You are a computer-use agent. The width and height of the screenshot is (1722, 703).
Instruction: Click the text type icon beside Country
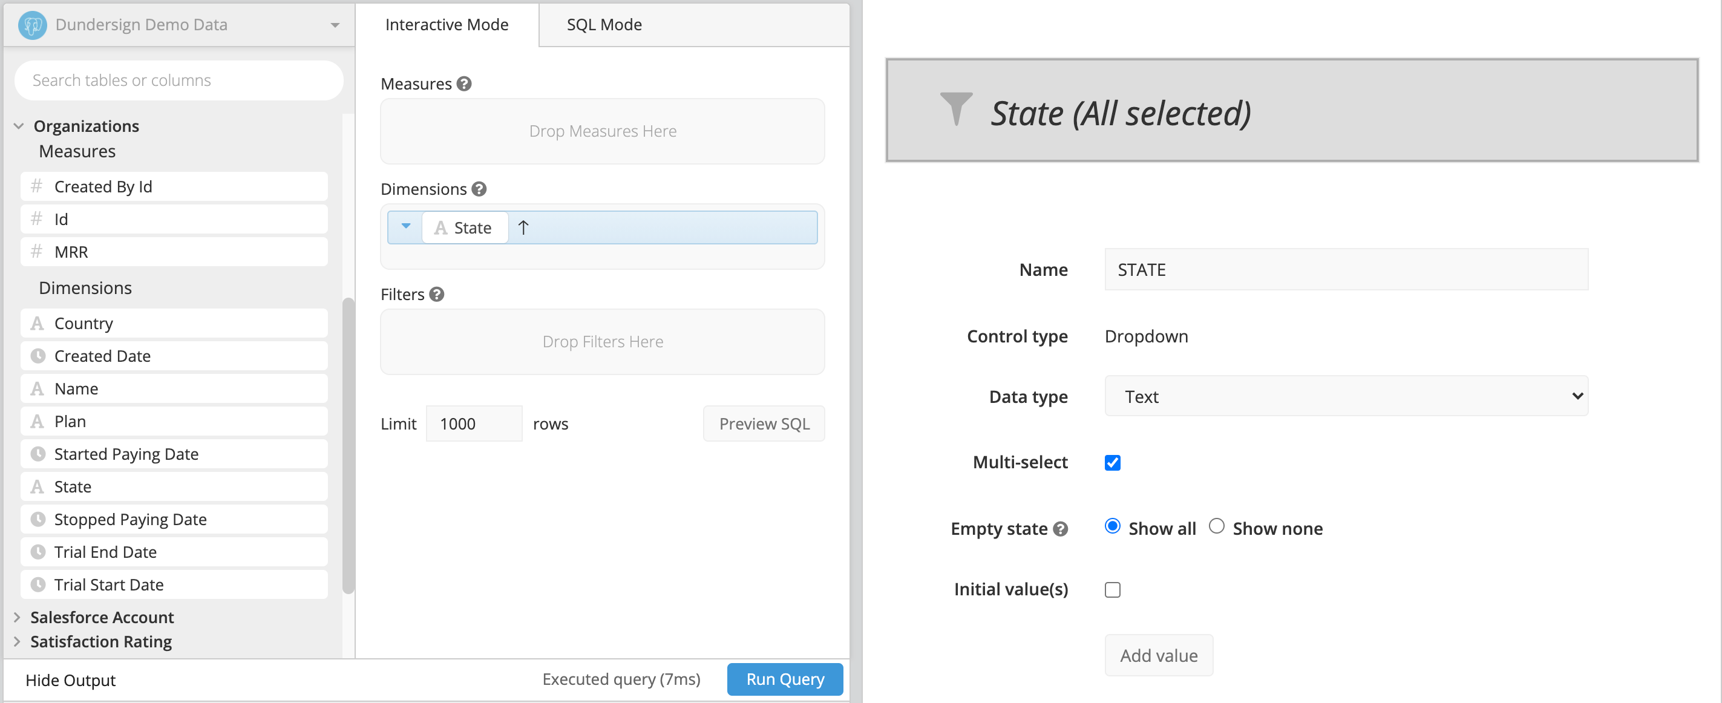coord(38,324)
